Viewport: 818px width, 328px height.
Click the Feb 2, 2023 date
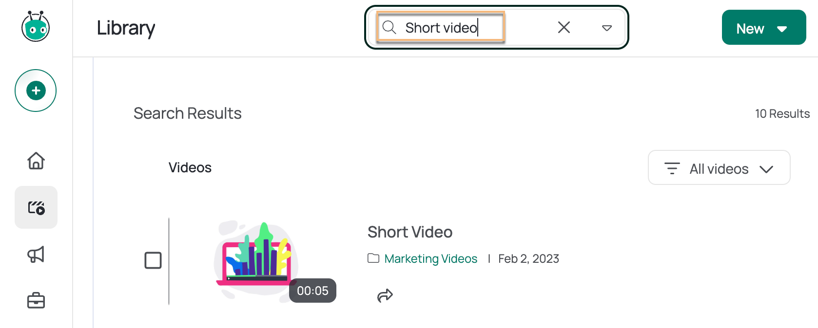(x=528, y=258)
